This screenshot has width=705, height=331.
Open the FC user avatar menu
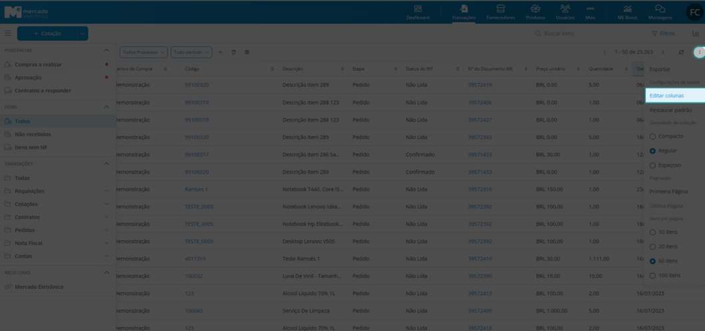(x=694, y=12)
